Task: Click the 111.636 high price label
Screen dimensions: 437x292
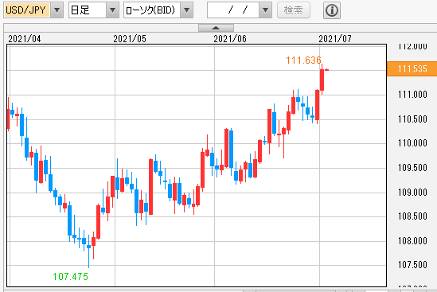Action: 303,60
